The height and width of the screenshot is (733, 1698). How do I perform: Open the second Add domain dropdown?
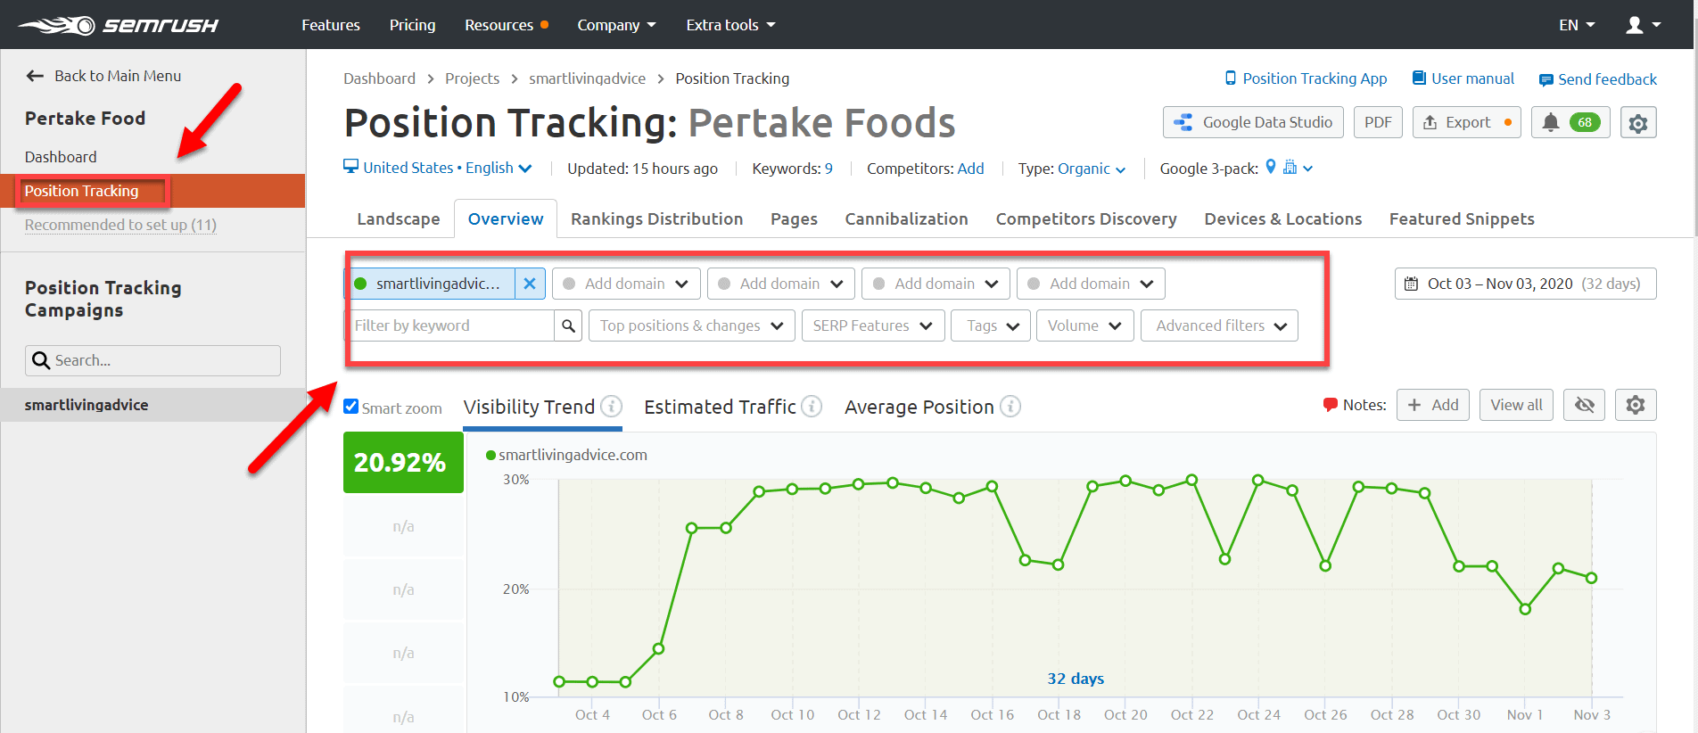[x=781, y=284]
